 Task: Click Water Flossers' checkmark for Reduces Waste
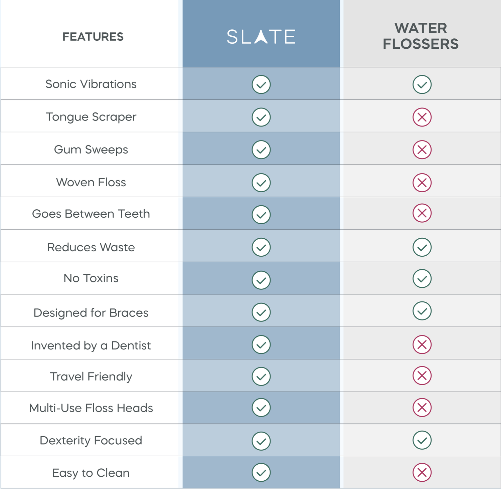point(422,247)
